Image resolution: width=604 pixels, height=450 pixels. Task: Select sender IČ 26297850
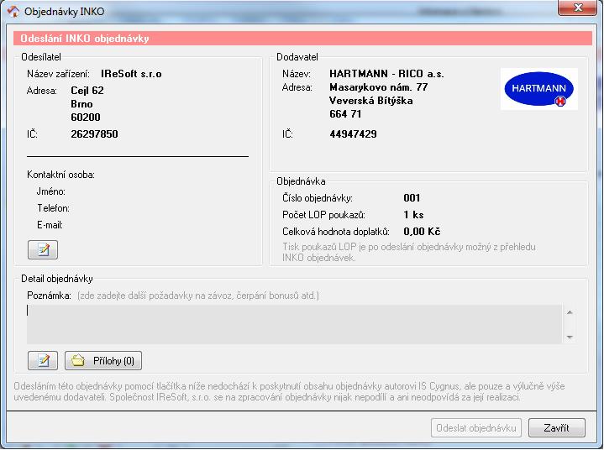point(94,134)
